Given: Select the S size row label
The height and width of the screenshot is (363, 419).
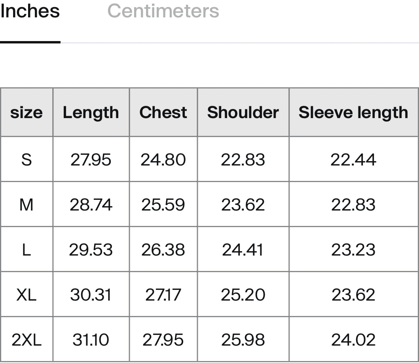Looking at the screenshot, I should [x=27, y=160].
